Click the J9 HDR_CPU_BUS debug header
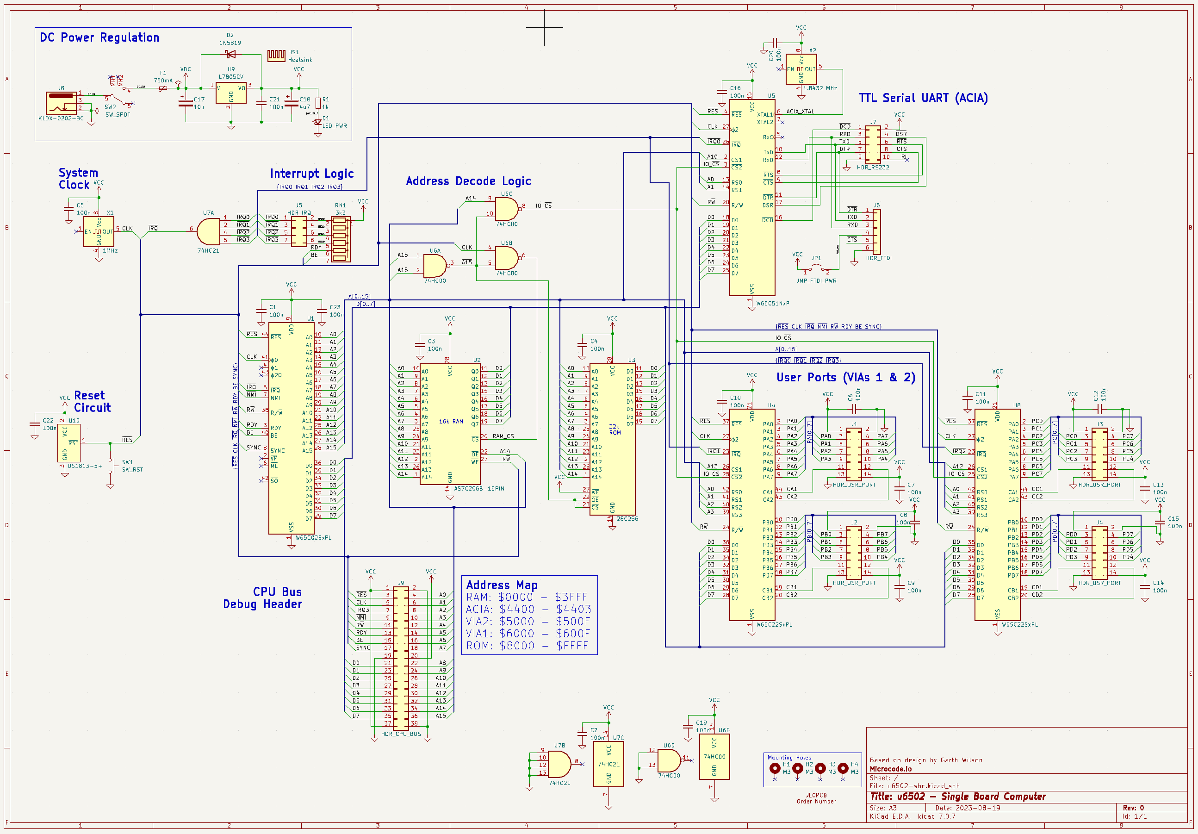The width and height of the screenshot is (1198, 834). point(401,659)
